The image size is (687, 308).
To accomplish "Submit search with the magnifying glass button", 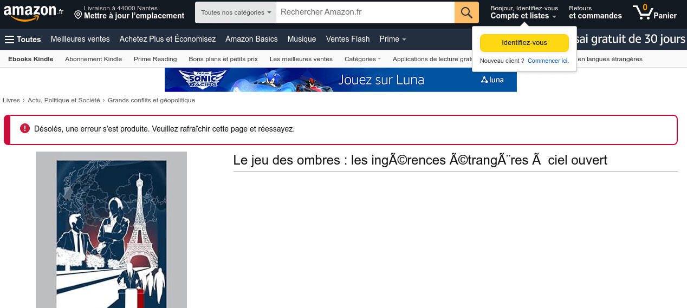I will (x=466, y=12).
